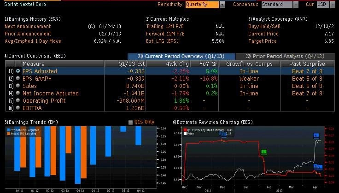Open Current Consensus (EEO) section
Viewport: 339px width, 193px height.
35,56
